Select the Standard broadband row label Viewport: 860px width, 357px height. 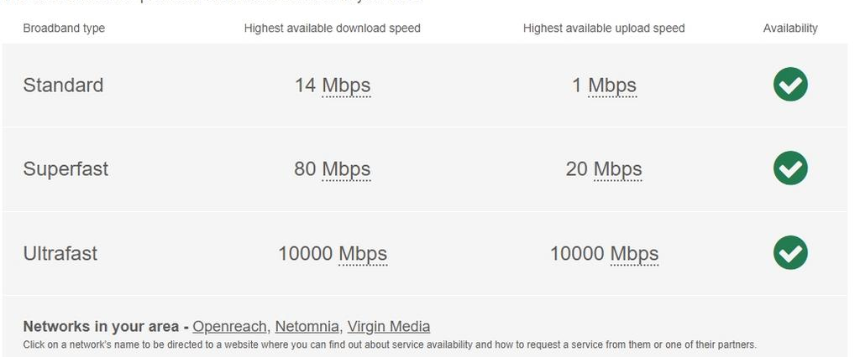63,85
